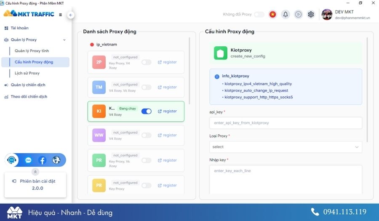This screenshot has width=379, height=221.
Task: Collapse the version panel double chevron
Action: tap(35, 172)
